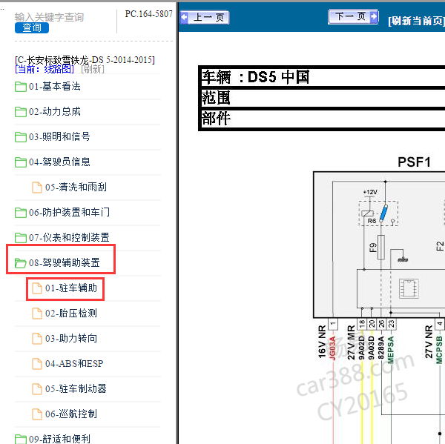Open the 02-胎压检测 document
This screenshot has width=445, height=444.
click(71, 314)
